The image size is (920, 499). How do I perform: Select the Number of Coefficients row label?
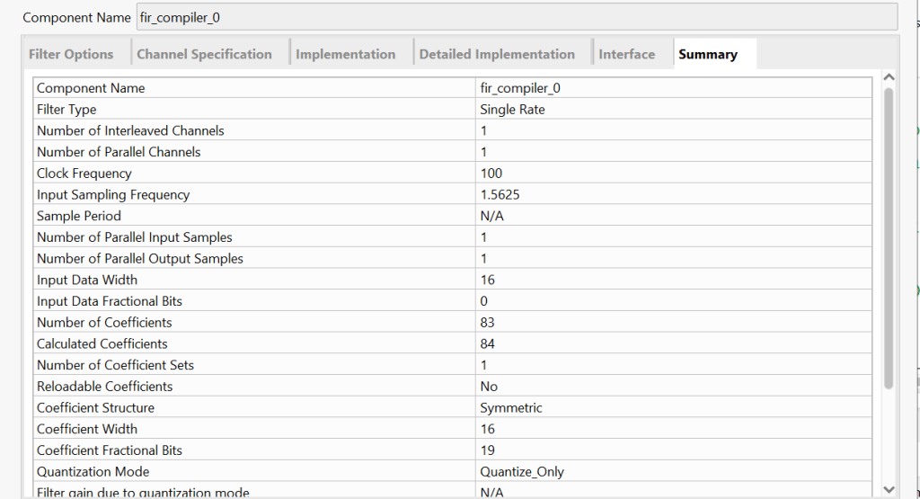click(x=104, y=323)
